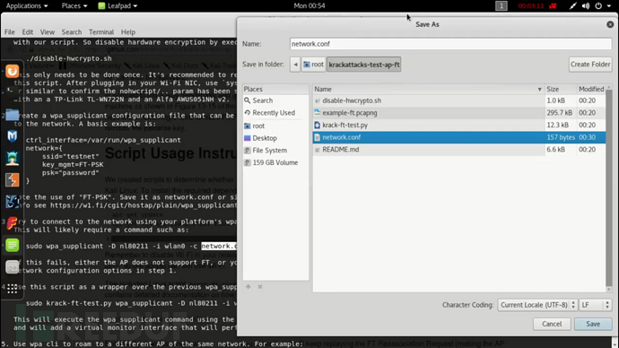Click the volume speaker icon

(x=586, y=5)
